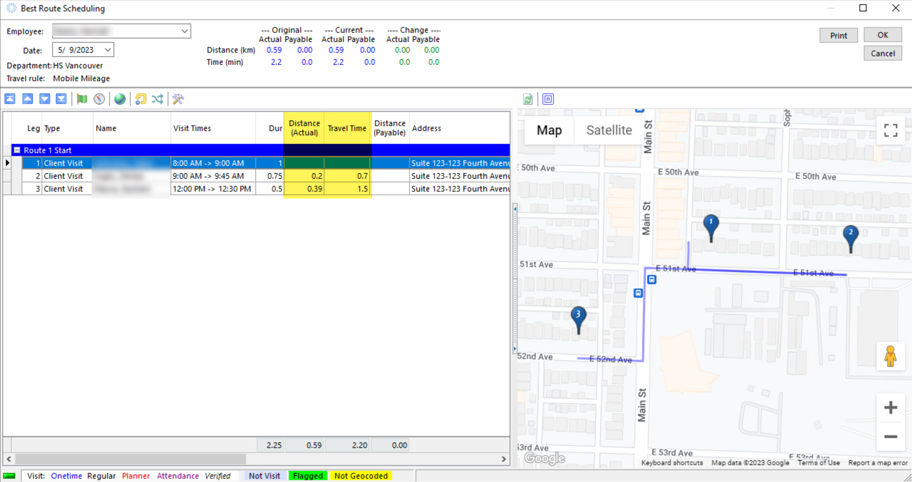
Task: Move the visit down one position
Action: click(x=44, y=99)
